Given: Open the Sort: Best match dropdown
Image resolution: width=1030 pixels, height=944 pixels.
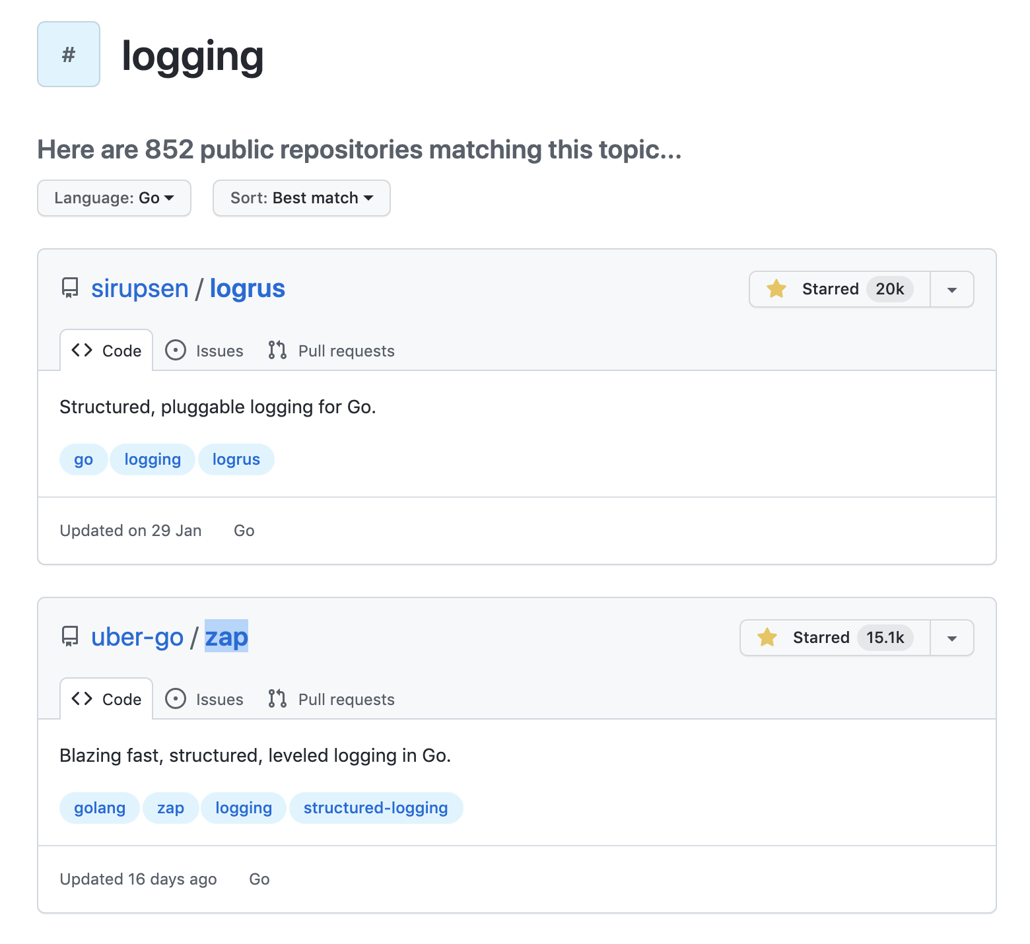Looking at the screenshot, I should (x=302, y=198).
